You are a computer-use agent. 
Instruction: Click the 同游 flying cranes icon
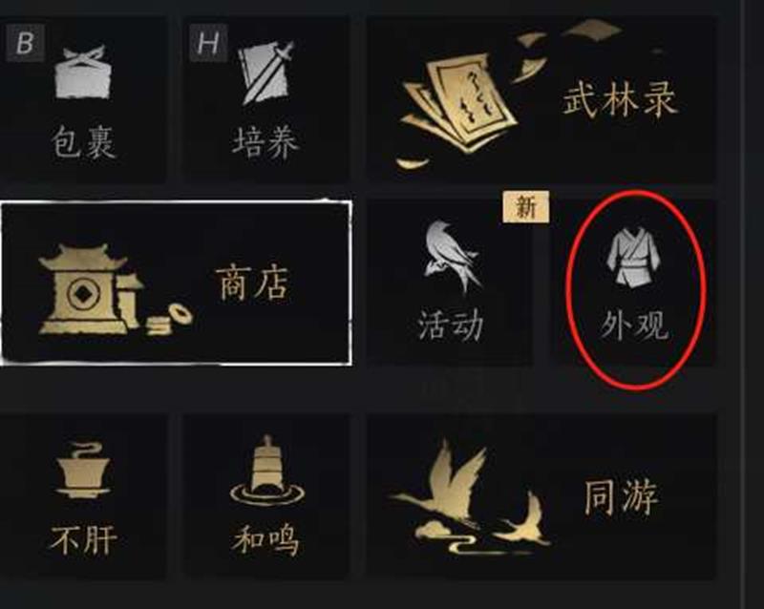pyautogui.click(x=470, y=498)
